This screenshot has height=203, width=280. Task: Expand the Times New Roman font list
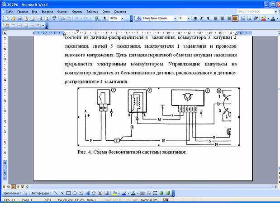point(175,18)
